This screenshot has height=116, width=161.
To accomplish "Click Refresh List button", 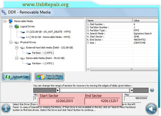I will (x=16, y=77).
